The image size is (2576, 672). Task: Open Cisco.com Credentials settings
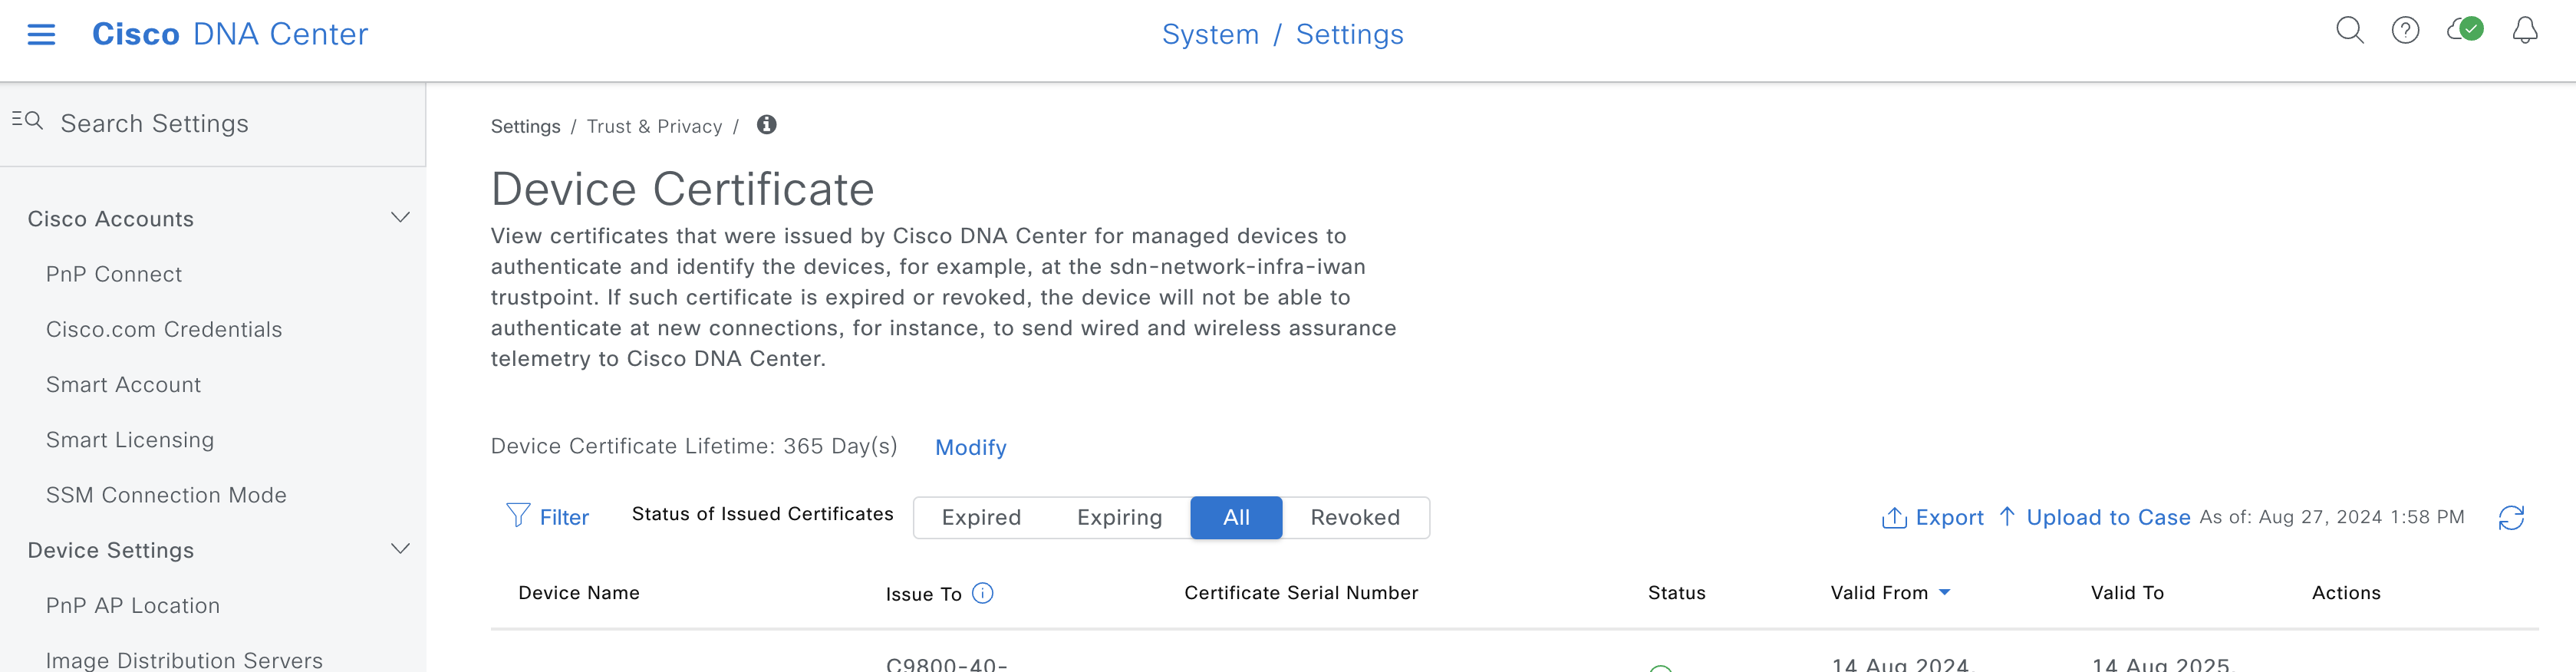point(164,329)
